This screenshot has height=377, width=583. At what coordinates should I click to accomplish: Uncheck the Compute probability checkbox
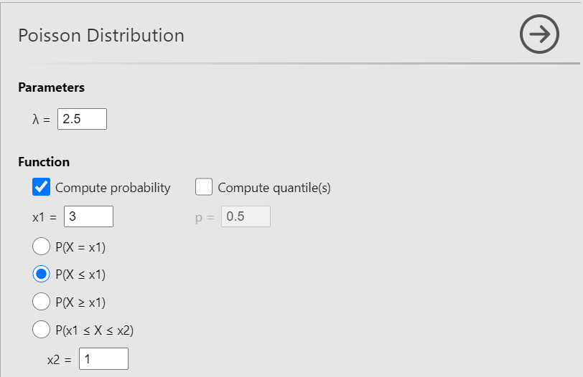42,188
